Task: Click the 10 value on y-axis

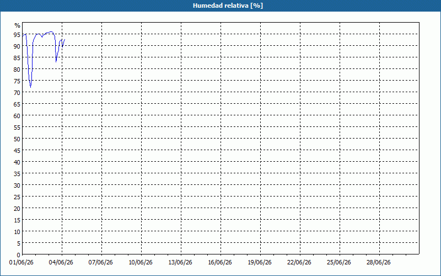Action: coord(17,232)
